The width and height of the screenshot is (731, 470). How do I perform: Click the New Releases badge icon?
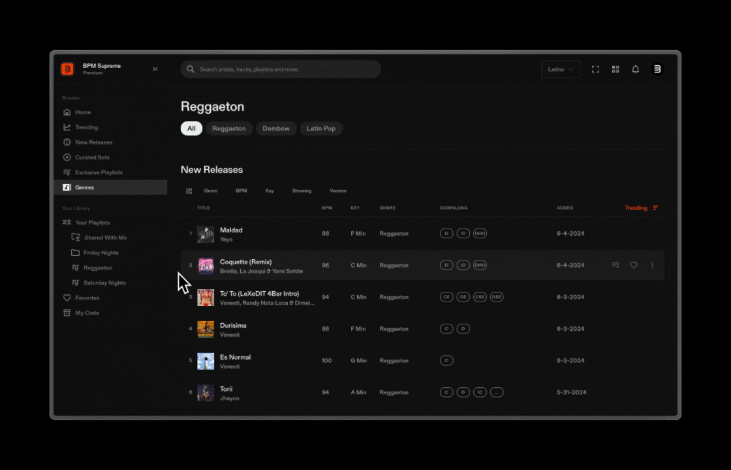point(67,142)
